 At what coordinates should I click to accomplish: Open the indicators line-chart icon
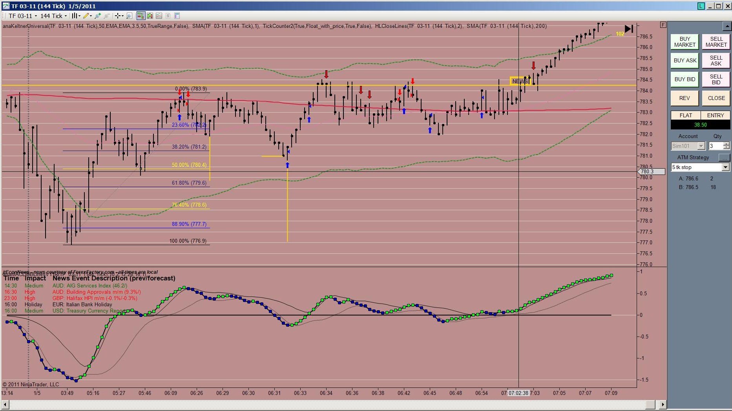(159, 16)
